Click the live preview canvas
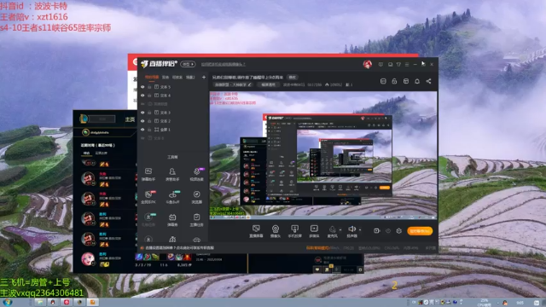Viewport: 546px width, 307px height. coord(323,155)
